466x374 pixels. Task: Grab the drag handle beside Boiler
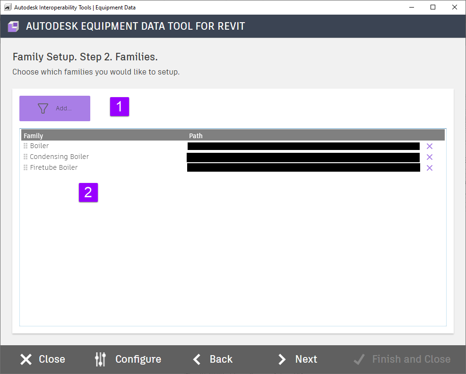click(x=26, y=146)
